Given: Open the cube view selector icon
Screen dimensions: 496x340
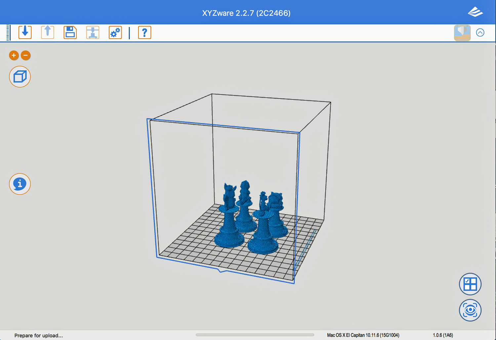Looking at the screenshot, I should point(20,77).
